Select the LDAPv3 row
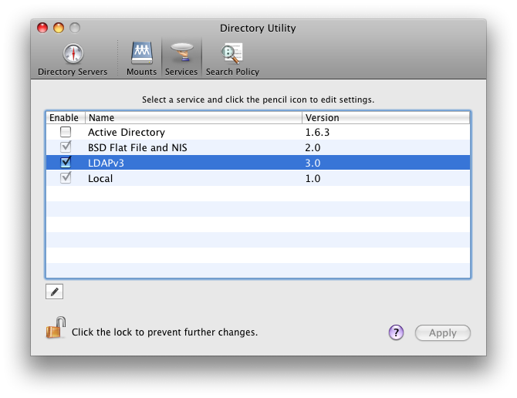 (x=193, y=163)
